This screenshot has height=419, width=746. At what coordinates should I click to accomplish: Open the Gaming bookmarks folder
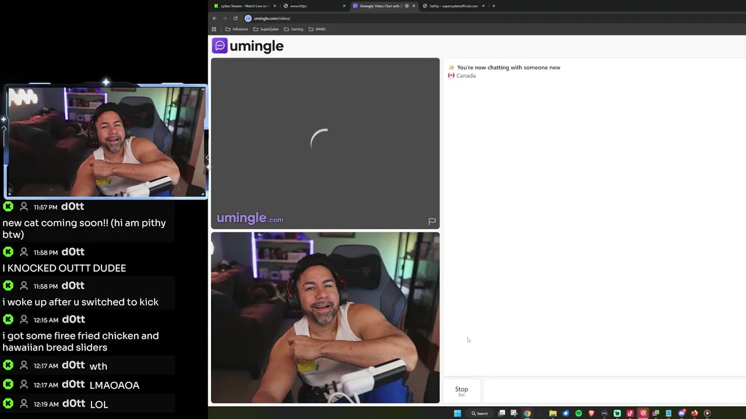[x=294, y=29]
